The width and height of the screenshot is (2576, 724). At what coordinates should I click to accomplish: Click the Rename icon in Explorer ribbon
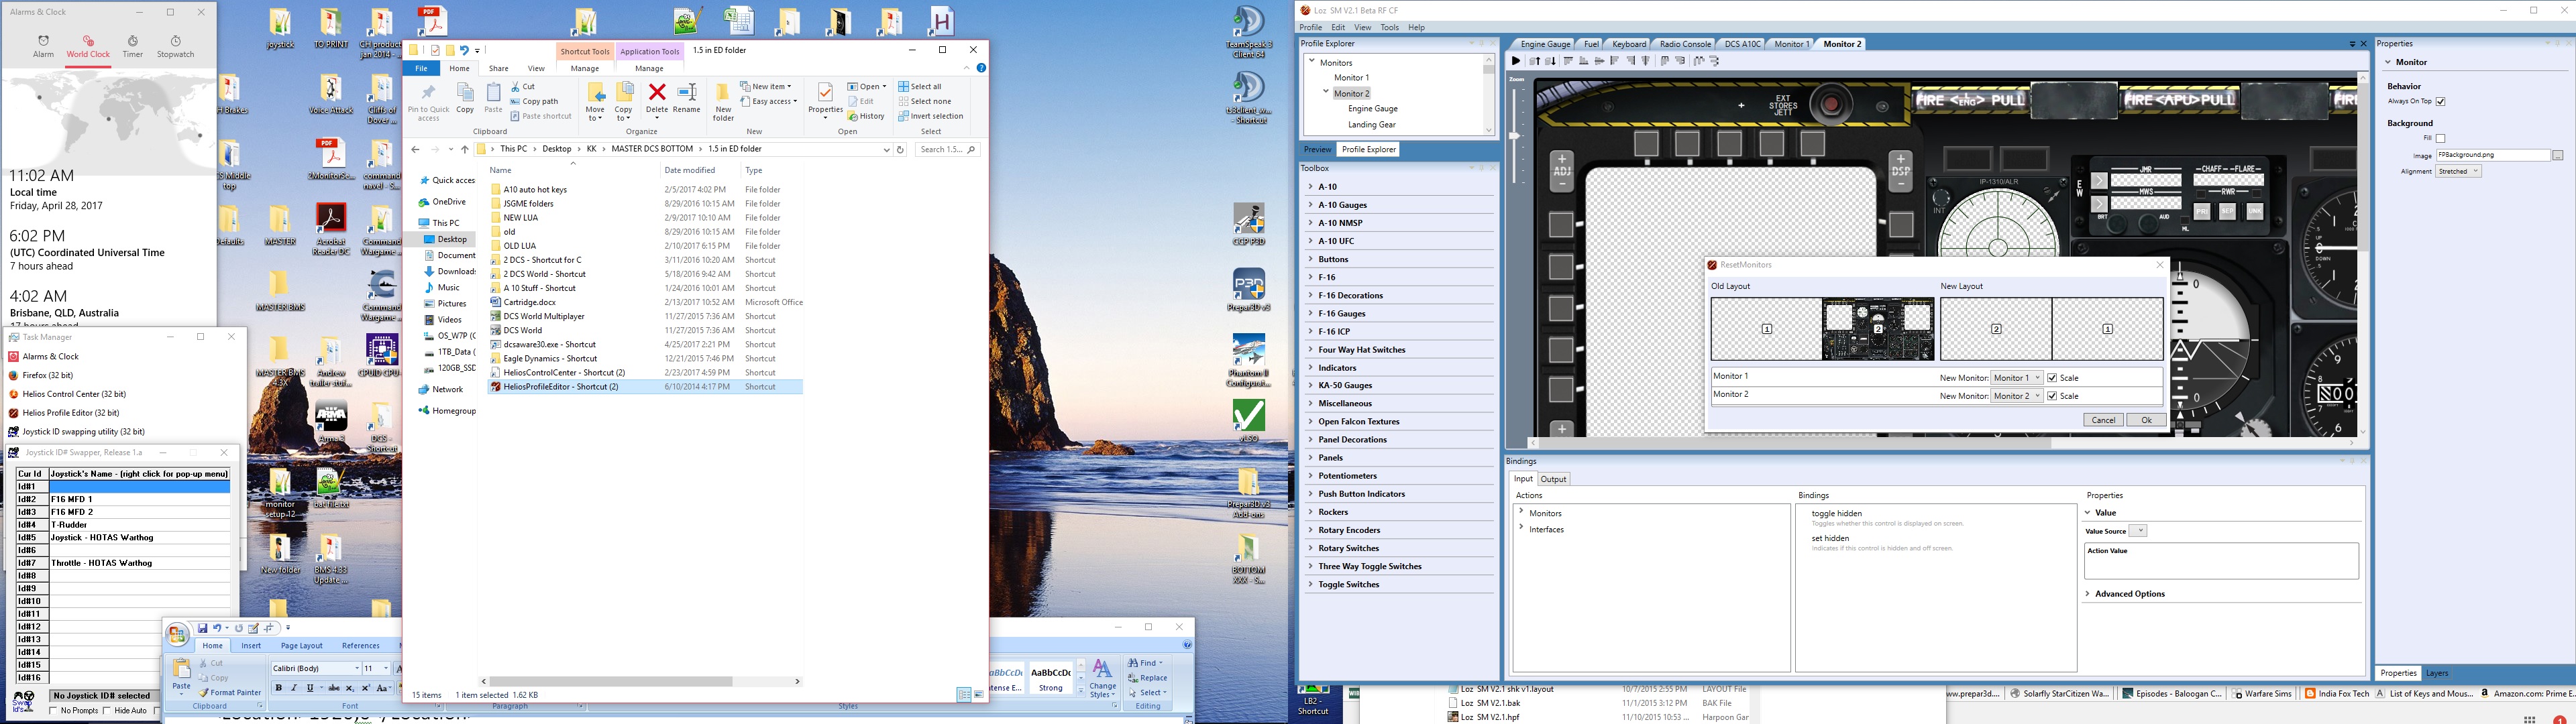[687, 93]
